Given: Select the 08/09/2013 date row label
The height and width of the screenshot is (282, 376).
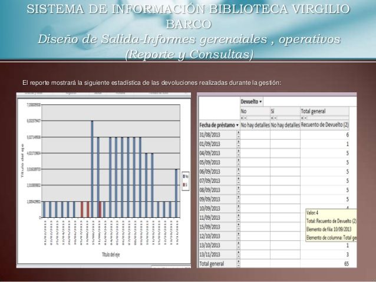Looking at the screenshot, I should pyautogui.click(x=210, y=190).
